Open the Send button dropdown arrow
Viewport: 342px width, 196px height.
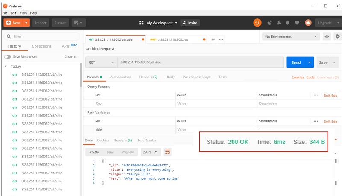(x=310, y=62)
